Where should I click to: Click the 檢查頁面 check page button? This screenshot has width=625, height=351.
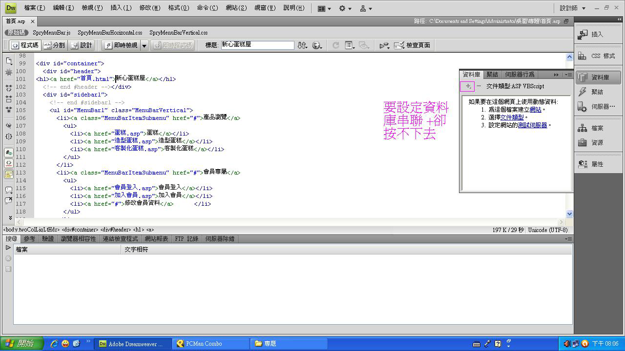tap(413, 45)
